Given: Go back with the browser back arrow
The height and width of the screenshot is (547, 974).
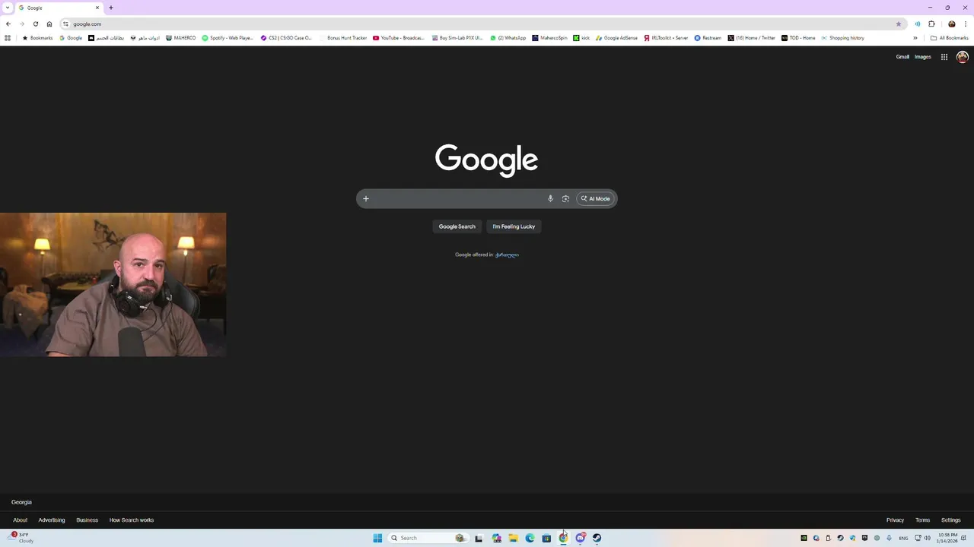Looking at the screenshot, I should coord(8,24).
